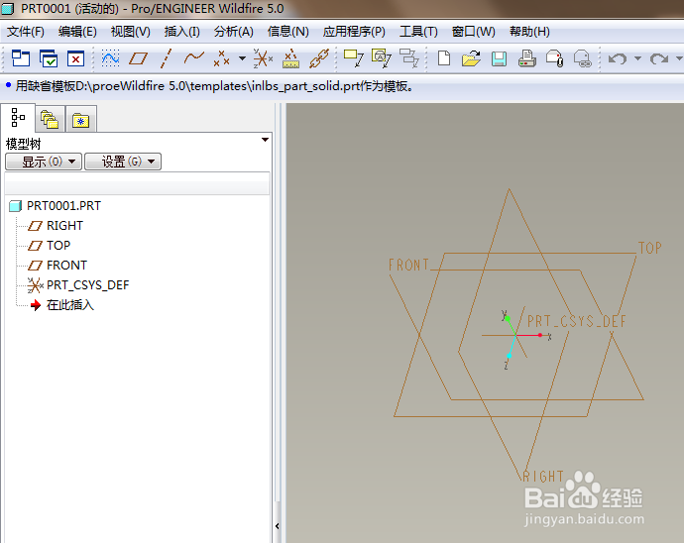Click the close window red X toolbar icon
684x543 pixels.
pos(75,58)
